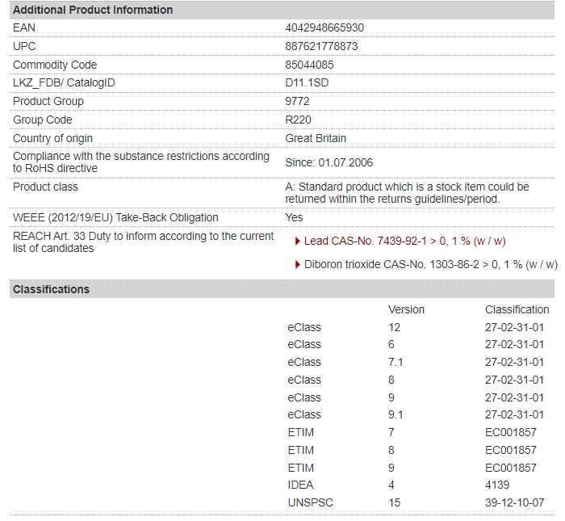Viewport: 565px width, 521px height.
Task: Click eClass version 7.1 row
Action: pos(416,362)
